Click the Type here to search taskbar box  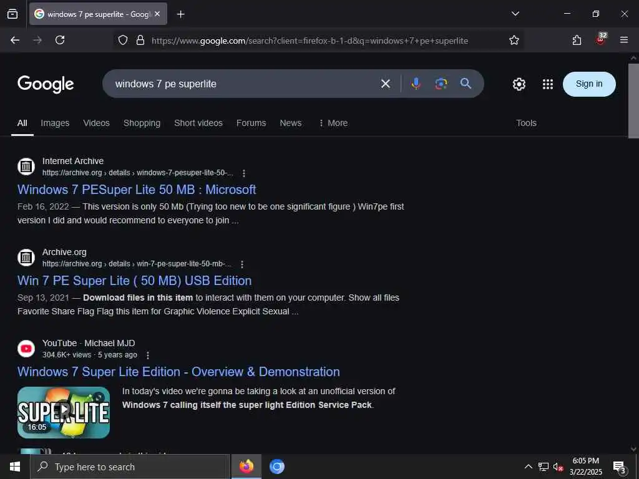click(130, 467)
